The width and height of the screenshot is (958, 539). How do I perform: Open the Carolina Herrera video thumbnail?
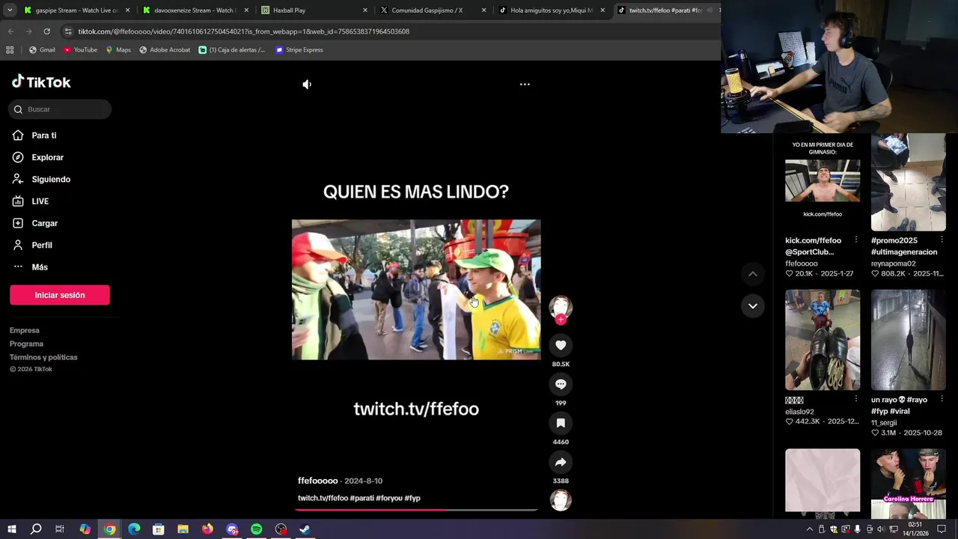[909, 484]
